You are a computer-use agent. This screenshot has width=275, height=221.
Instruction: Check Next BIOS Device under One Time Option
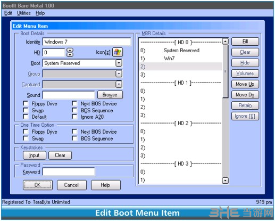click(74, 132)
